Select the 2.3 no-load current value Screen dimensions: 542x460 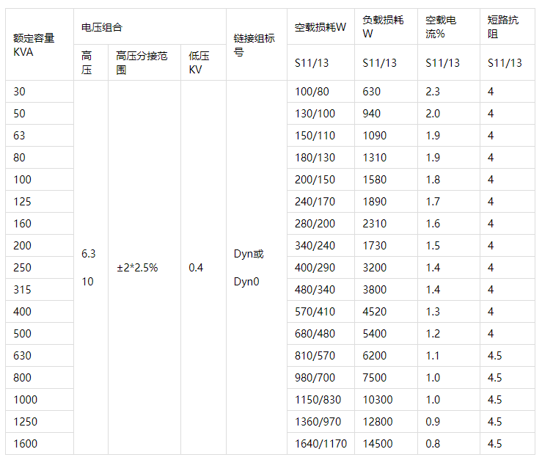(x=433, y=92)
